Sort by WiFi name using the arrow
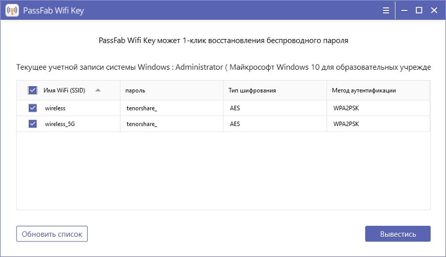The height and width of the screenshot is (257, 446). click(98, 90)
